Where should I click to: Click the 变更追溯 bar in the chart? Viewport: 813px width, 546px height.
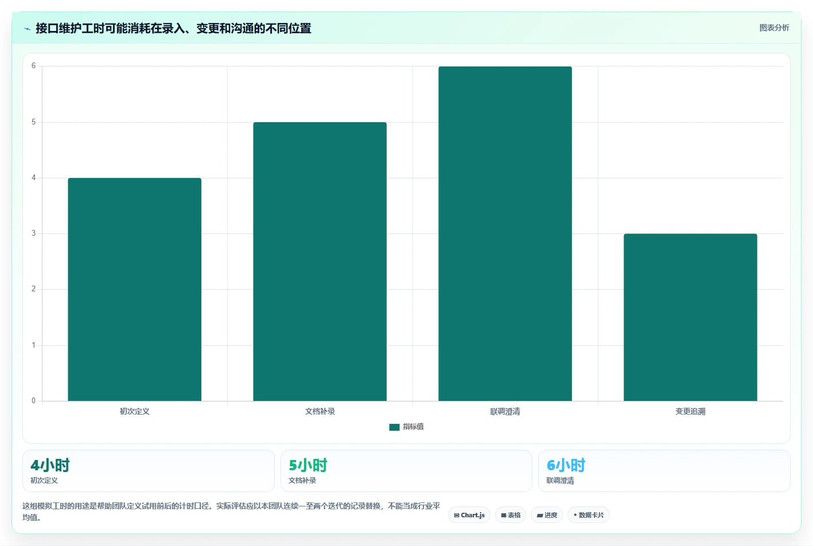[x=690, y=317]
